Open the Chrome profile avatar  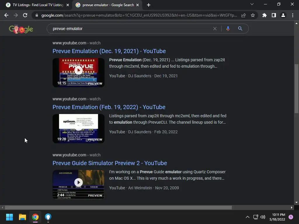click(283, 15)
